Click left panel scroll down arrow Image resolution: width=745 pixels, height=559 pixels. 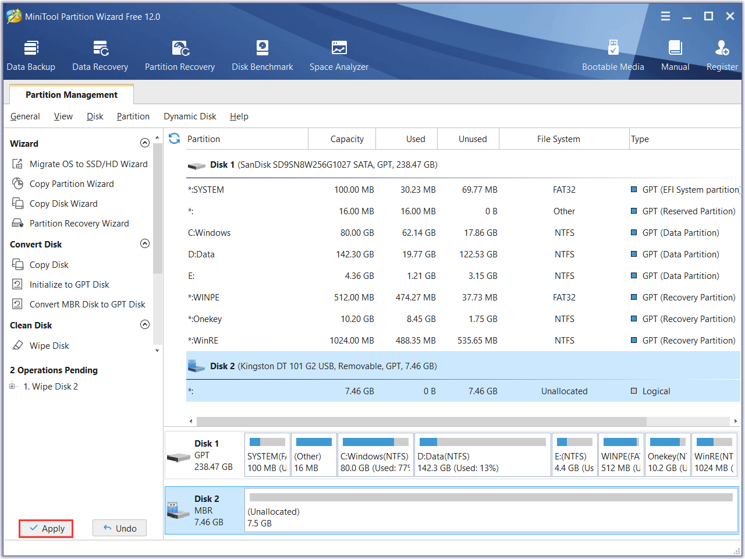click(157, 351)
